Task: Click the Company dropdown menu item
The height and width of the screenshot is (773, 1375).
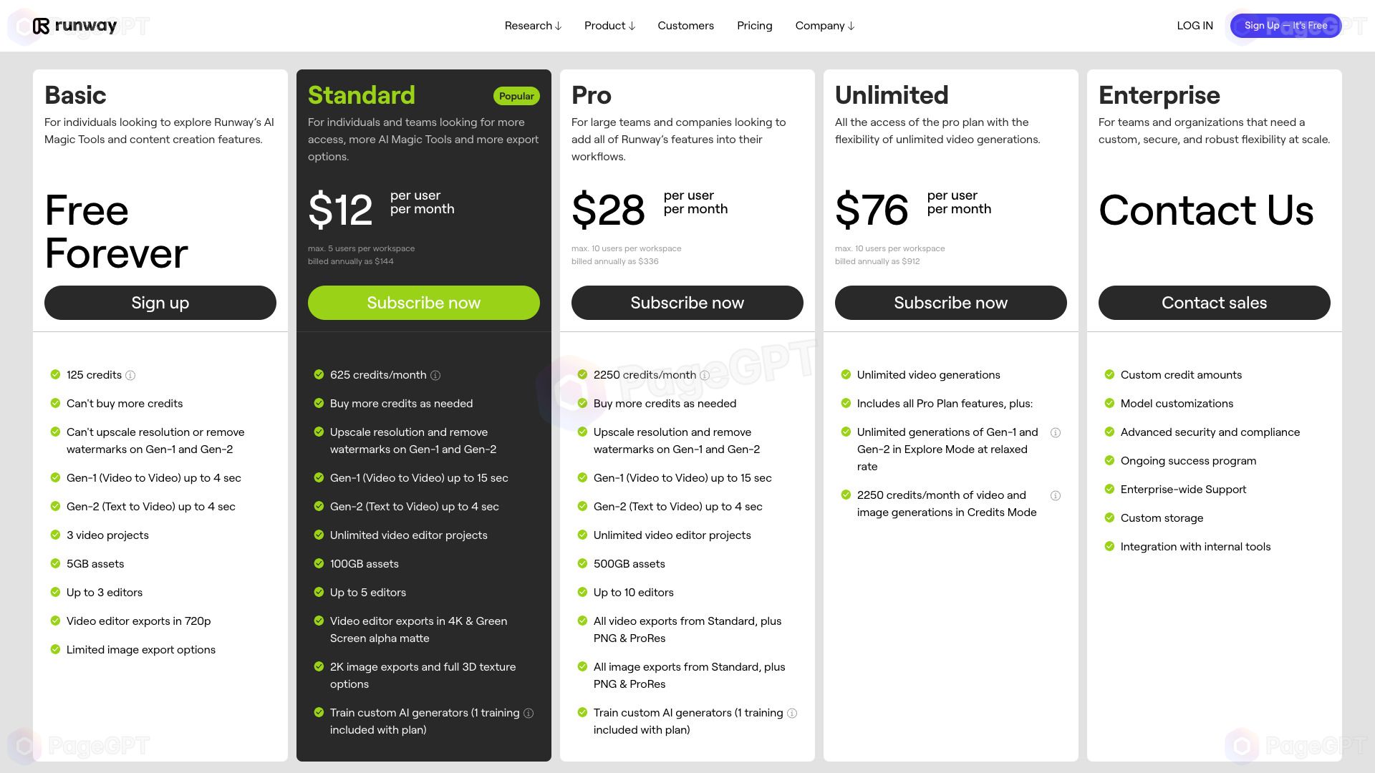Action: [824, 26]
